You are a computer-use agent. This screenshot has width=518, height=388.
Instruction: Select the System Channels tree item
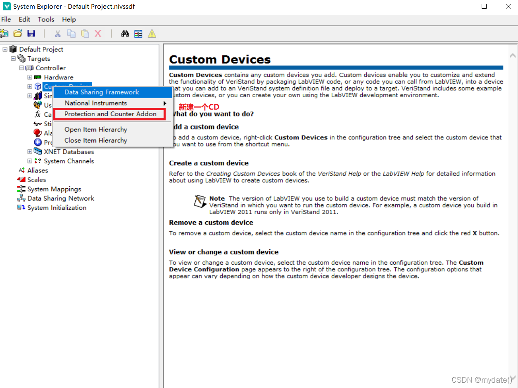[69, 161]
